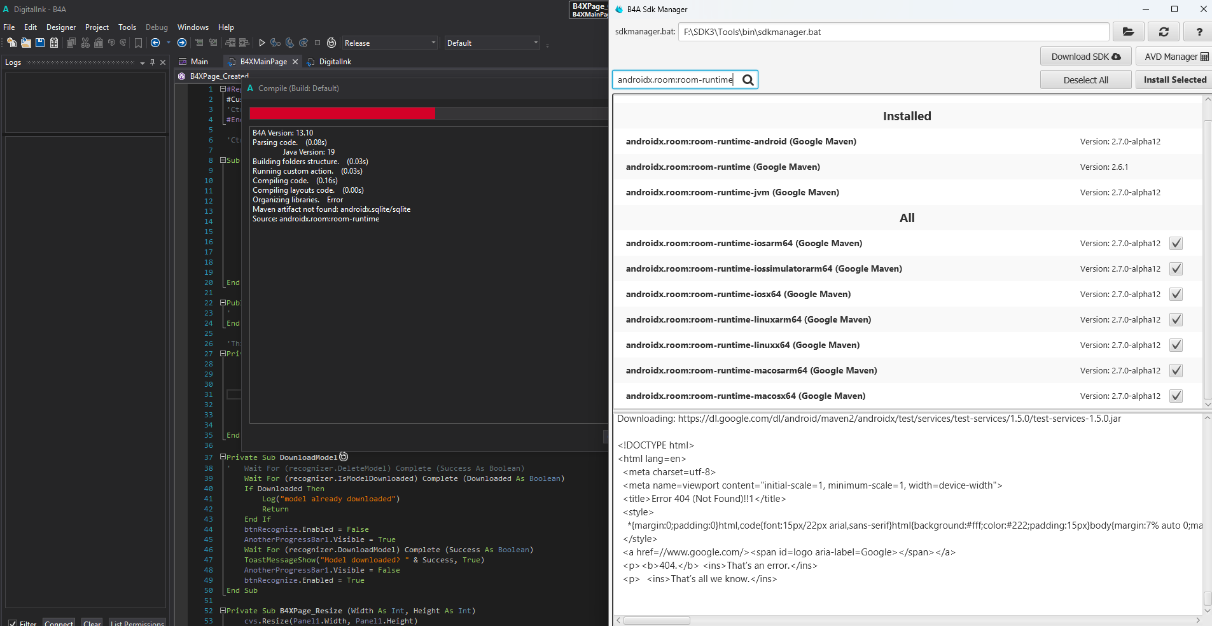Image resolution: width=1212 pixels, height=626 pixels.
Task: Open the Default build configuration dropdown
Action: (492, 43)
